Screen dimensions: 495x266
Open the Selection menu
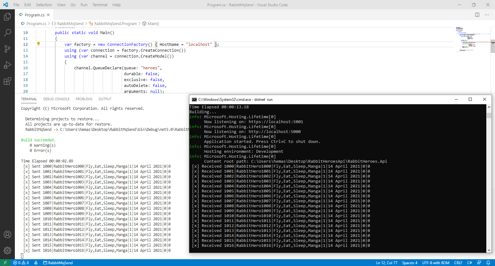[44, 5]
